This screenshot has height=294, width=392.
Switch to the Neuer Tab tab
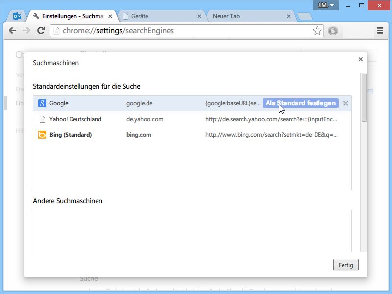pyautogui.click(x=251, y=16)
